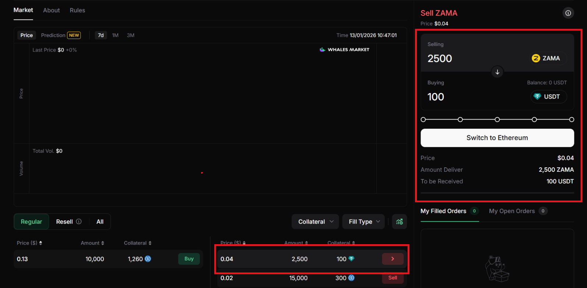
Task: Open the About tab
Action: coord(52,10)
